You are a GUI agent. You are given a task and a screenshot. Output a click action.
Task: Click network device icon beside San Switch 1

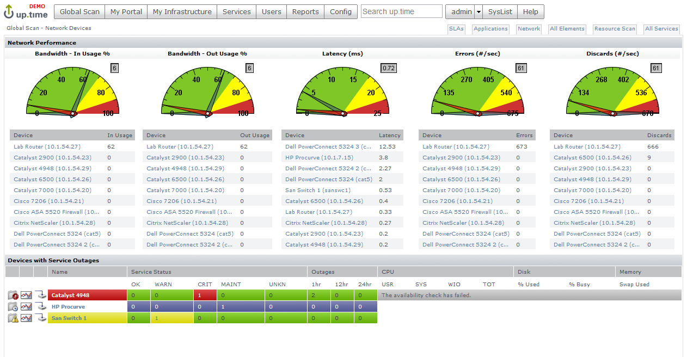41,318
